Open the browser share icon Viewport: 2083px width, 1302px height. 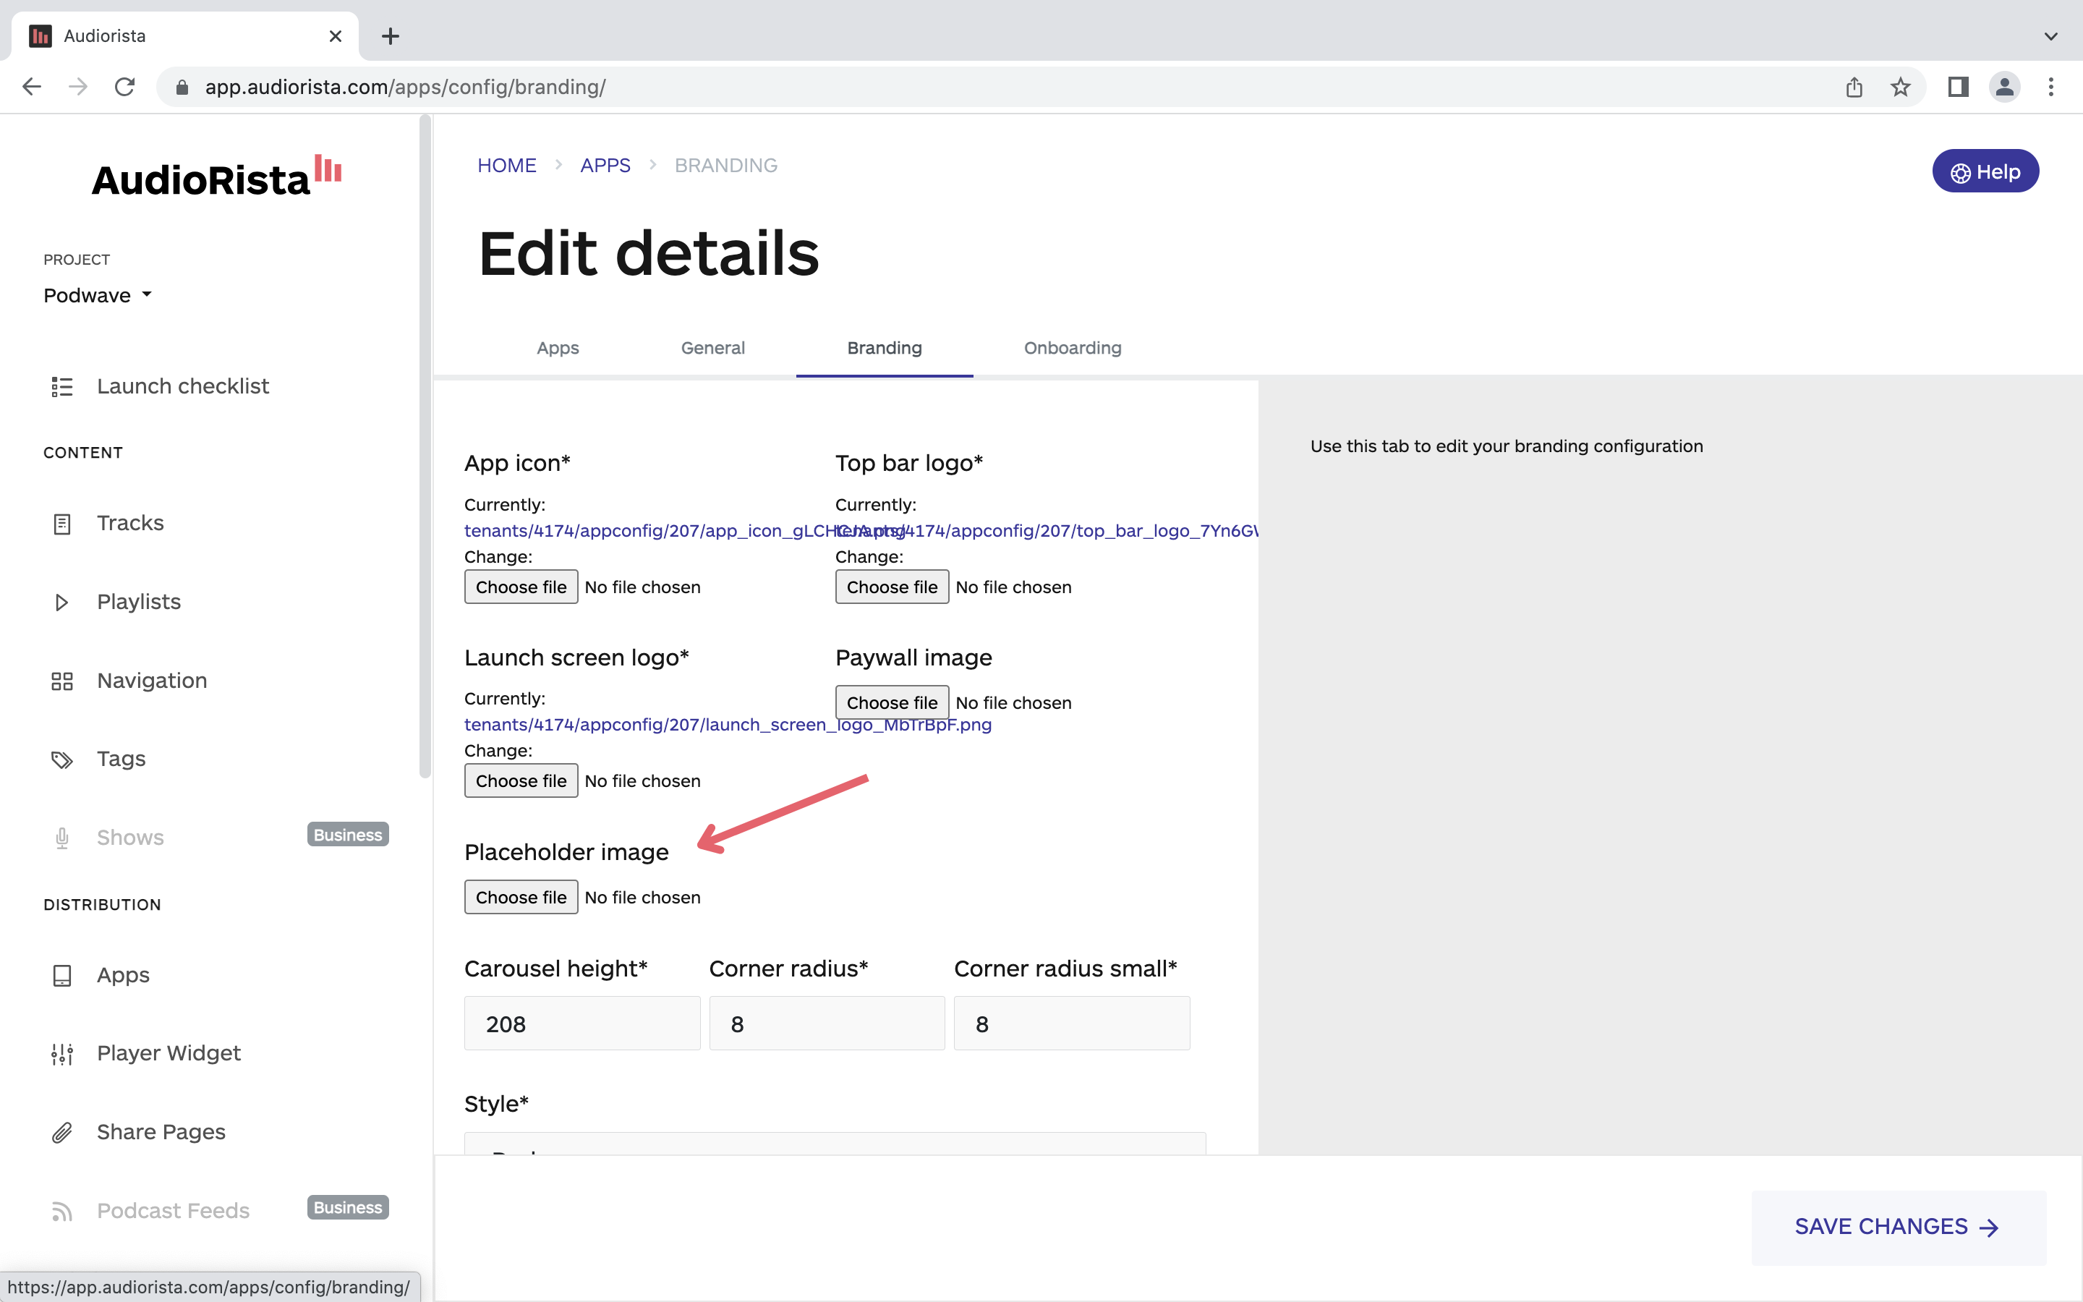click(1854, 87)
